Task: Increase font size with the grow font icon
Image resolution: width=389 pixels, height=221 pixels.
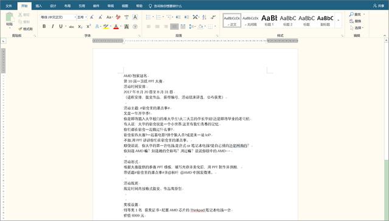Action: (x=92, y=17)
